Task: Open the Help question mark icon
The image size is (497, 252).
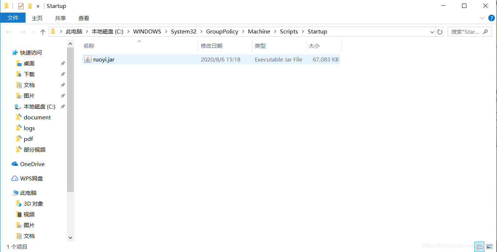Action: coord(491,18)
